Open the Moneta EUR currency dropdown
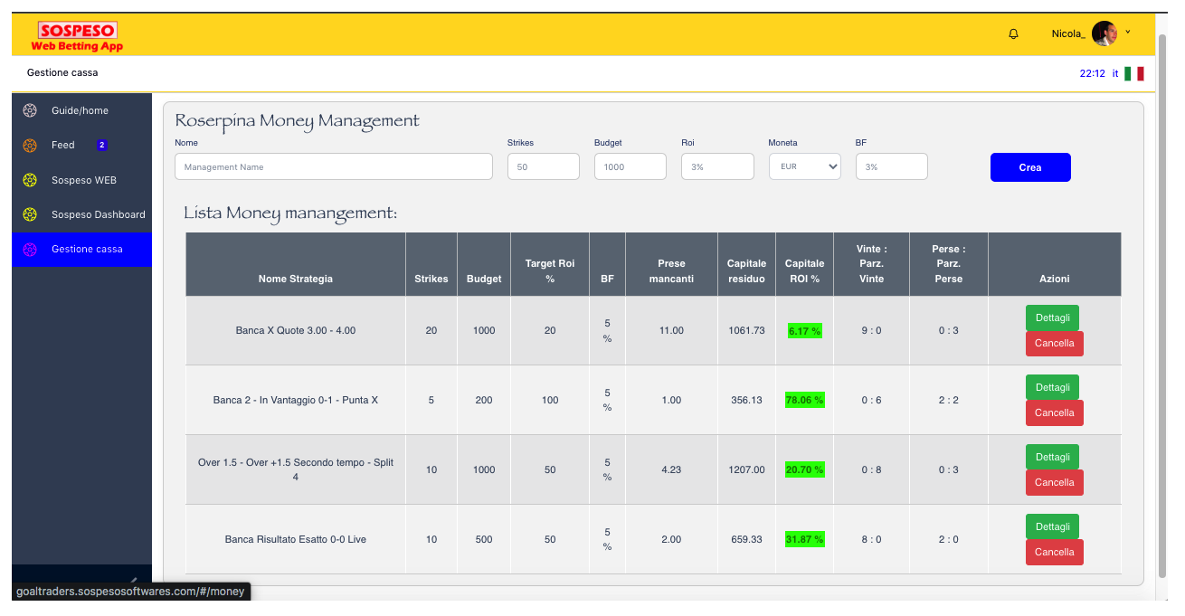The image size is (1185, 616). (x=804, y=166)
